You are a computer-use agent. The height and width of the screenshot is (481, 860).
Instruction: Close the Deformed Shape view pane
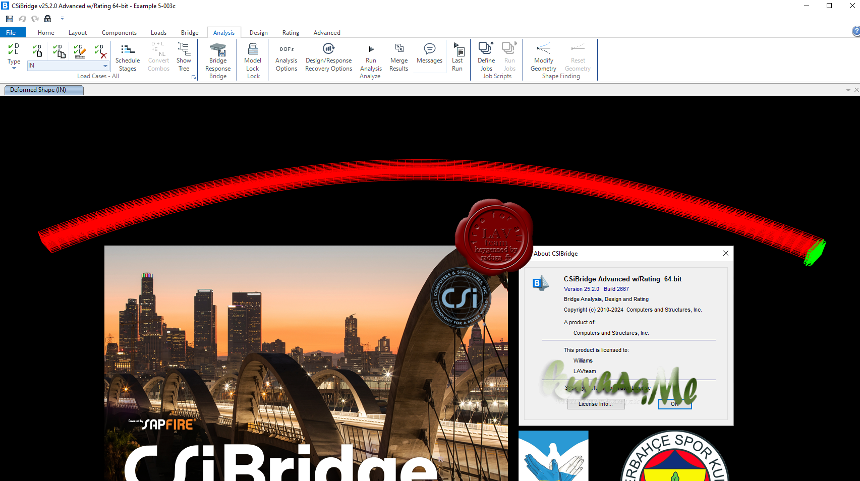pos(856,90)
